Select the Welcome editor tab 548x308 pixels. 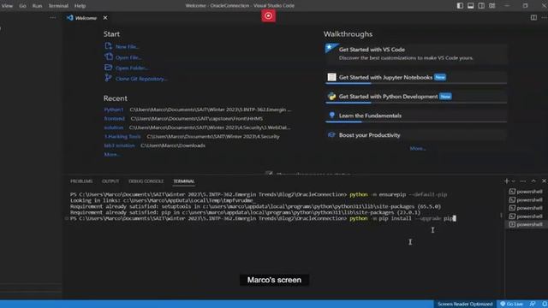[86, 18]
